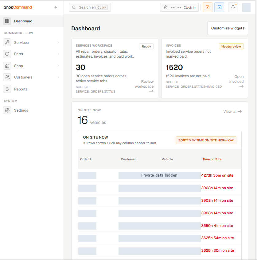
Task: Open the Reports menu item
Action: [32, 89]
